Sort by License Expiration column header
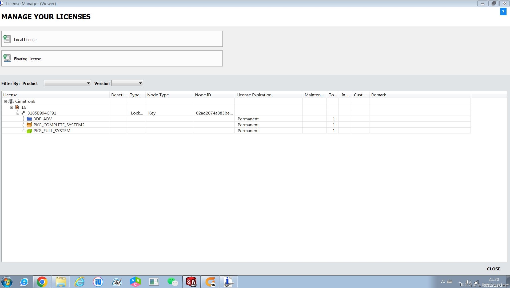This screenshot has height=288, width=510. click(x=269, y=95)
